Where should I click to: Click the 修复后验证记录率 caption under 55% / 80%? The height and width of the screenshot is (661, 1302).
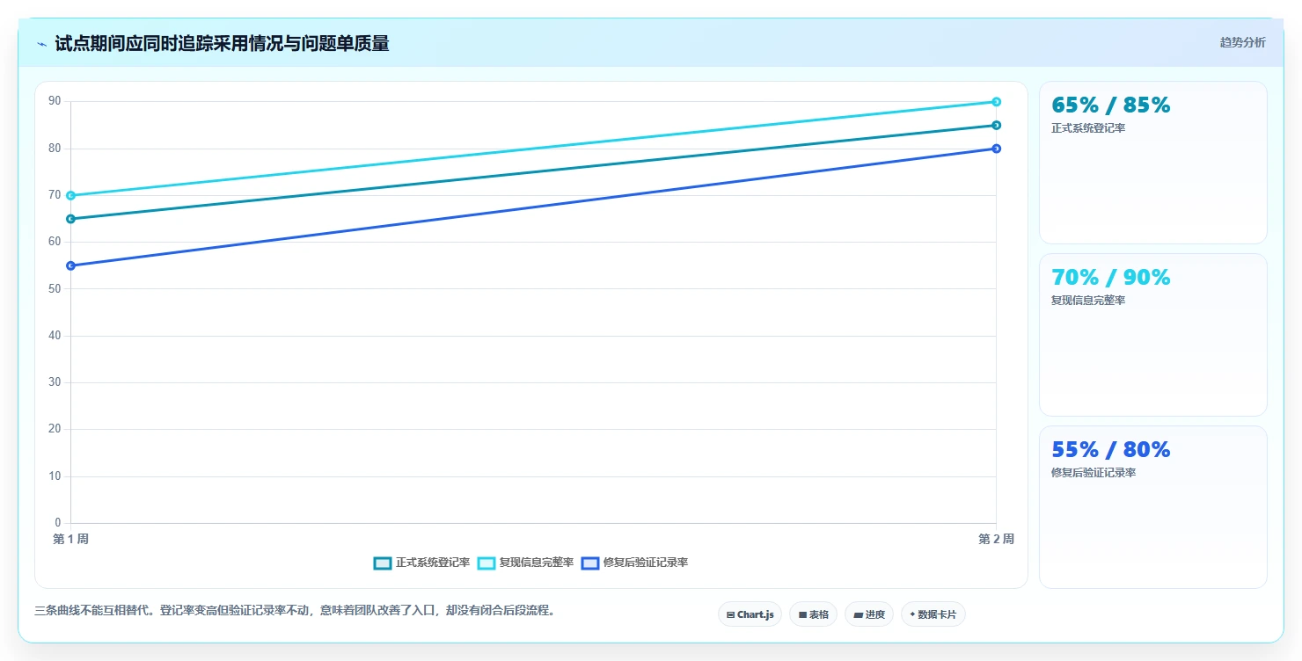point(1094,473)
